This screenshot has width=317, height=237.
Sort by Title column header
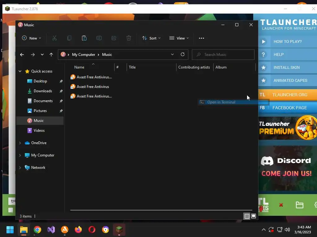(x=132, y=67)
